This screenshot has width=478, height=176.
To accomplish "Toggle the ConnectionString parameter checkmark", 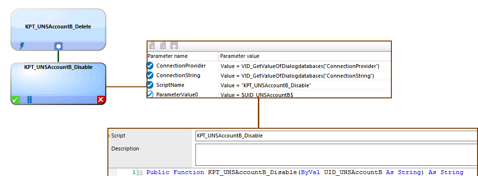I will pos(150,75).
